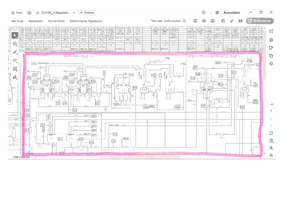Image resolution: width=282 pixels, height=199 pixels.
Task: Show the layers panel
Action: 271,64
